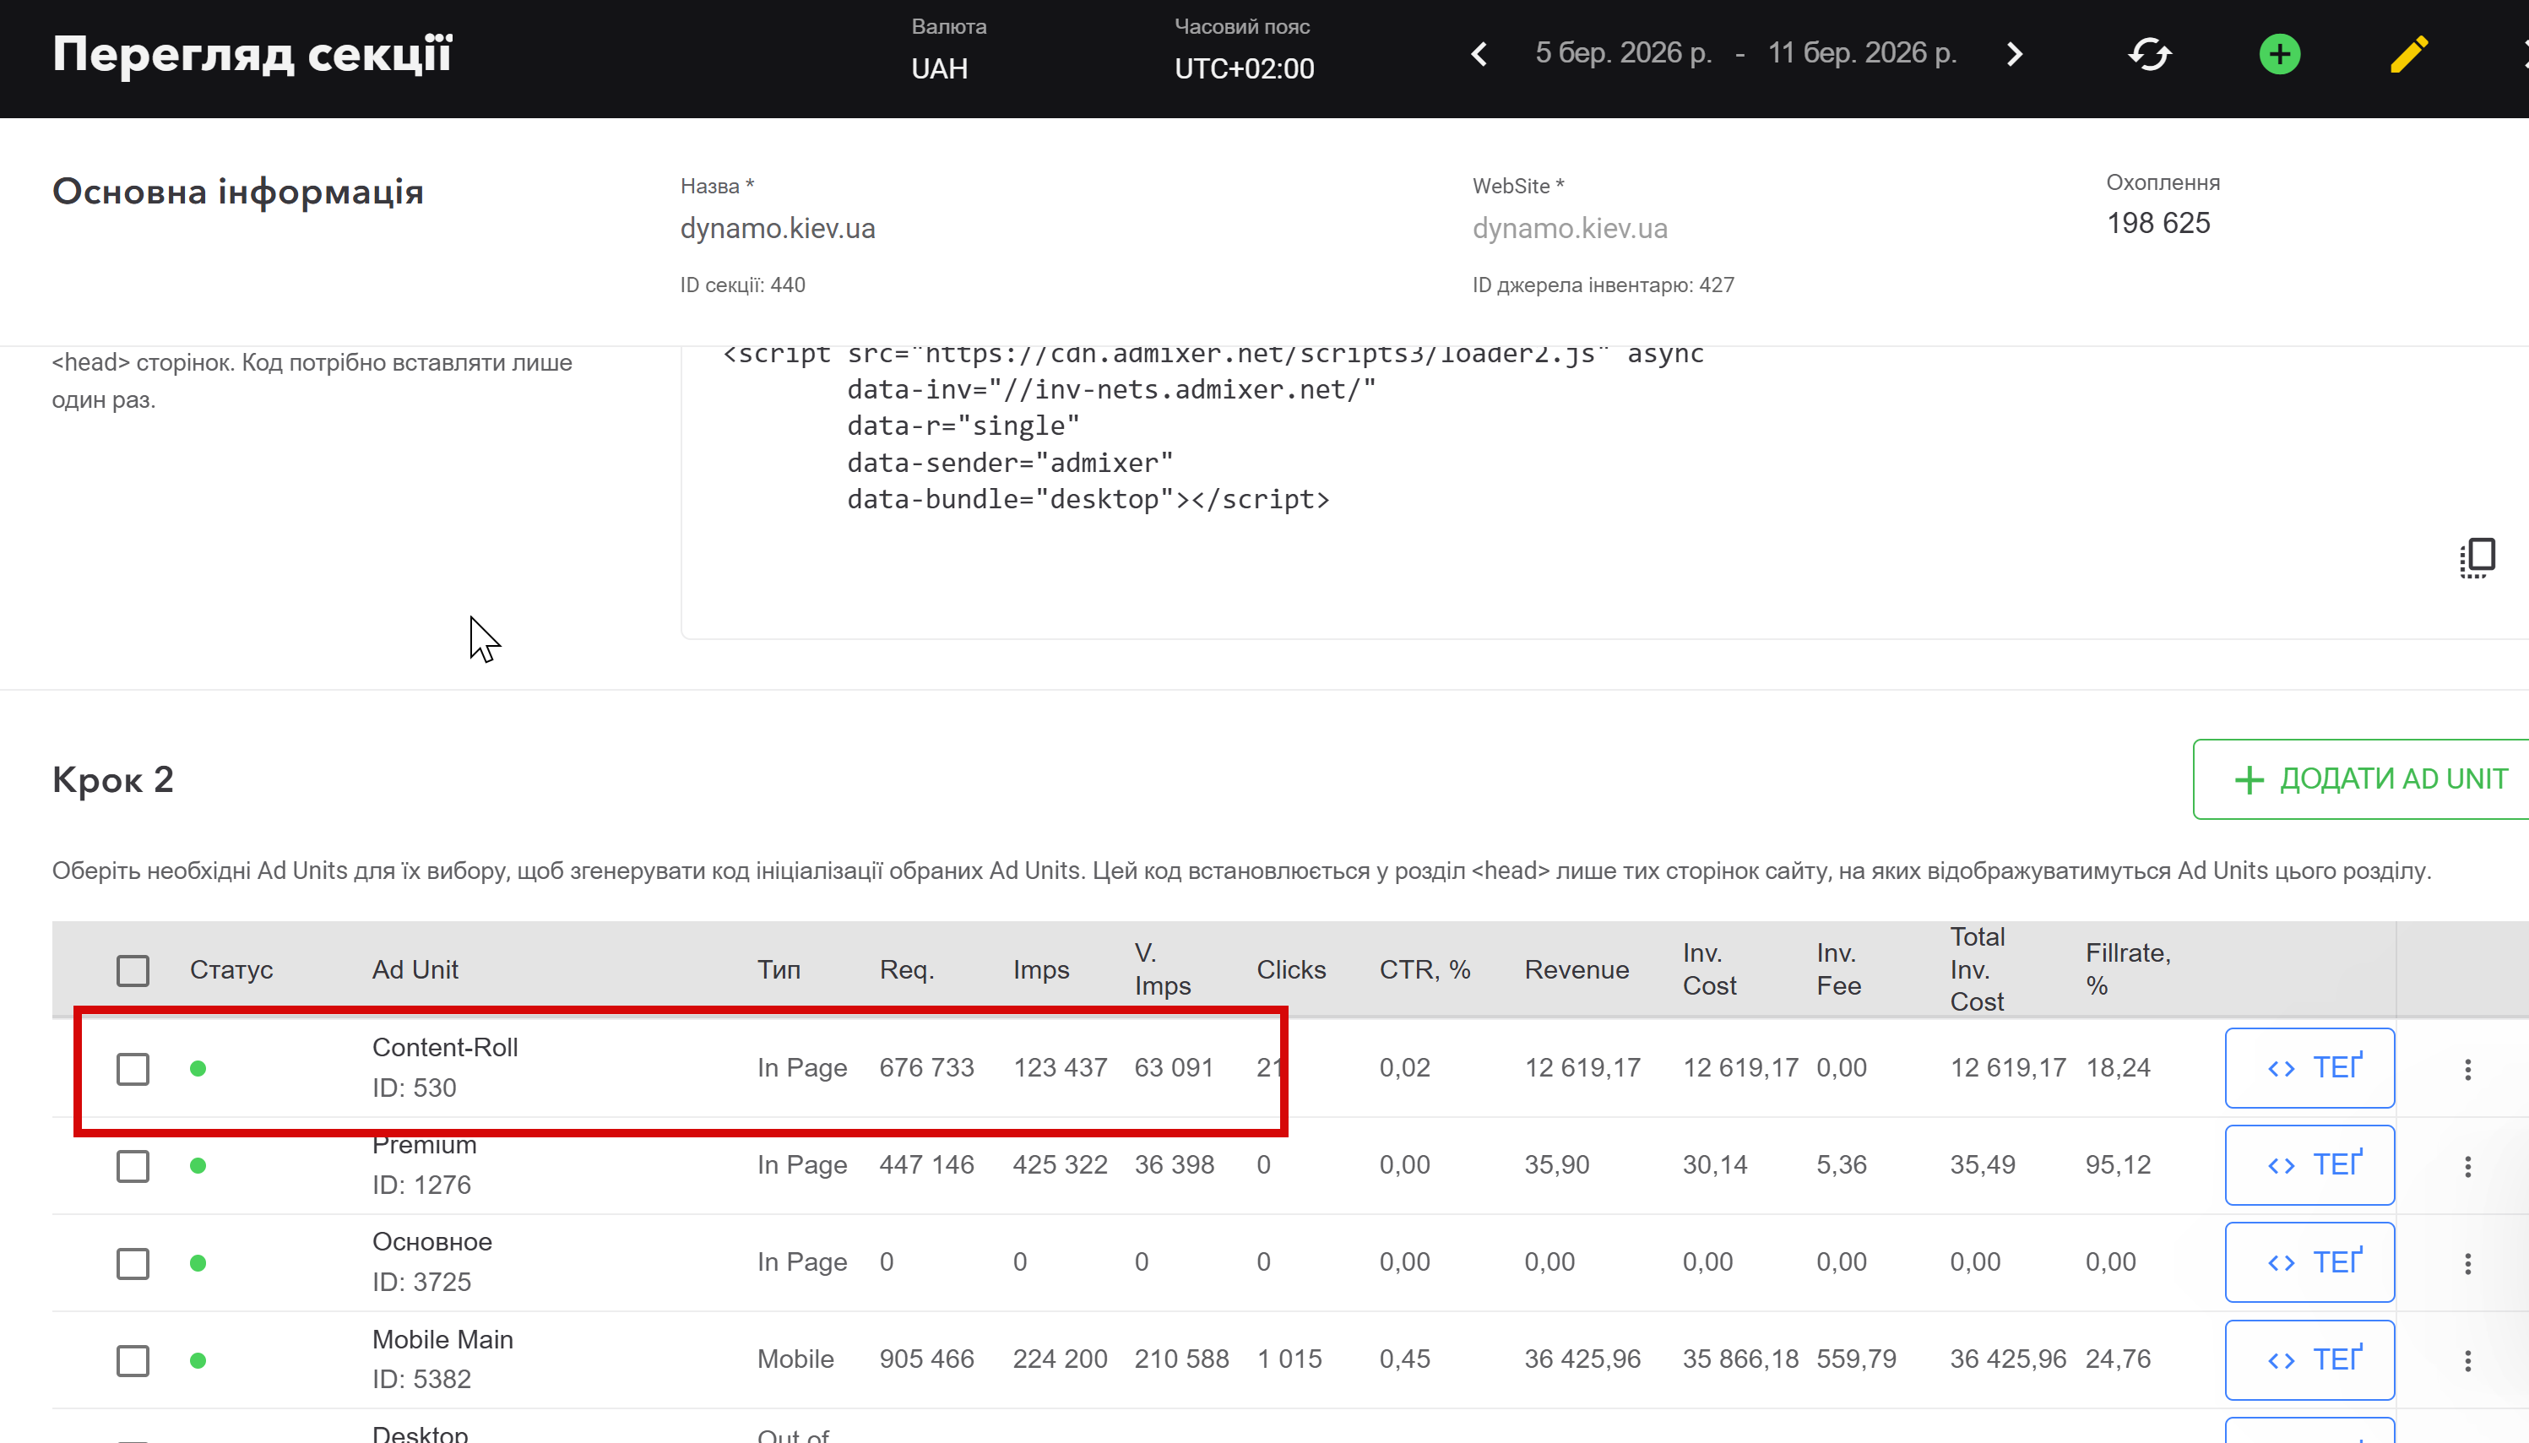Copy the script code with the copy icon
Viewport: 2529px width, 1443px height.
tap(2477, 558)
